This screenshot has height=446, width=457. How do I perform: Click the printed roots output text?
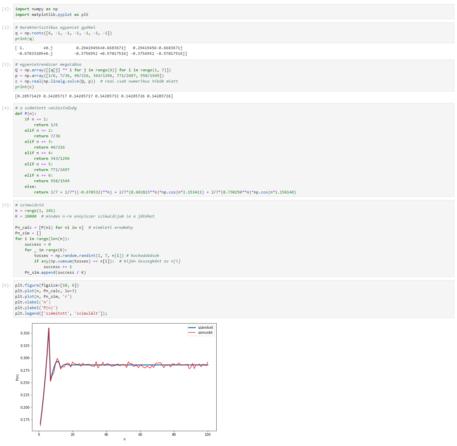pos(101,51)
